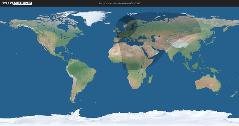
Task: Click Madagascar island on the map
Action: point(151,79)
